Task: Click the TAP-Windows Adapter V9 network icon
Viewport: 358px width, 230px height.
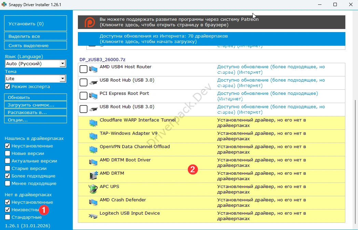Action: click(93, 136)
